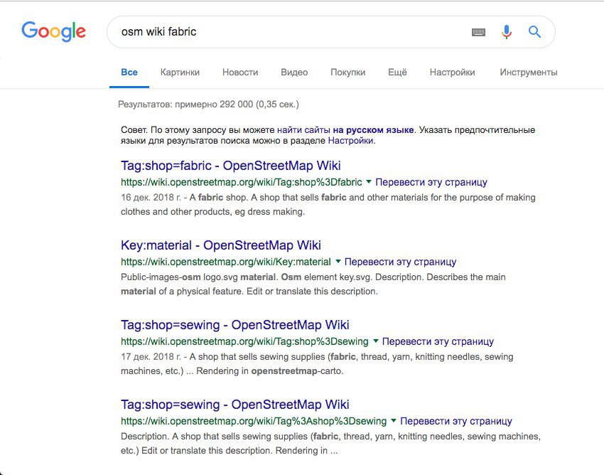Click the 'Результатов: примерно 292 000' stats text
The height and width of the screenshot is (475, 604).
208,105
